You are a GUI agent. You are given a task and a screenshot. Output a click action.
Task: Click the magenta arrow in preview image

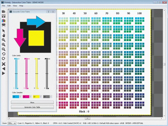20,38
